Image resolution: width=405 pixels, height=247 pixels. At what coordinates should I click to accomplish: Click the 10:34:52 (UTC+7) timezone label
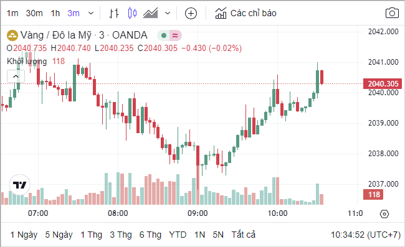point(366,235)
